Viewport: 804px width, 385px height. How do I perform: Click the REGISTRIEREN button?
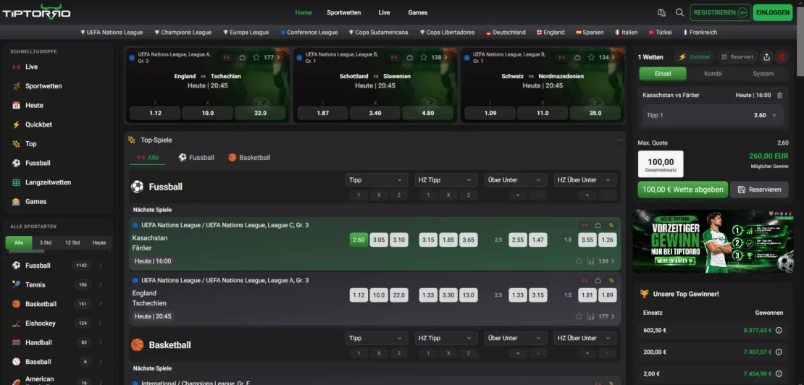coord(721,13)
